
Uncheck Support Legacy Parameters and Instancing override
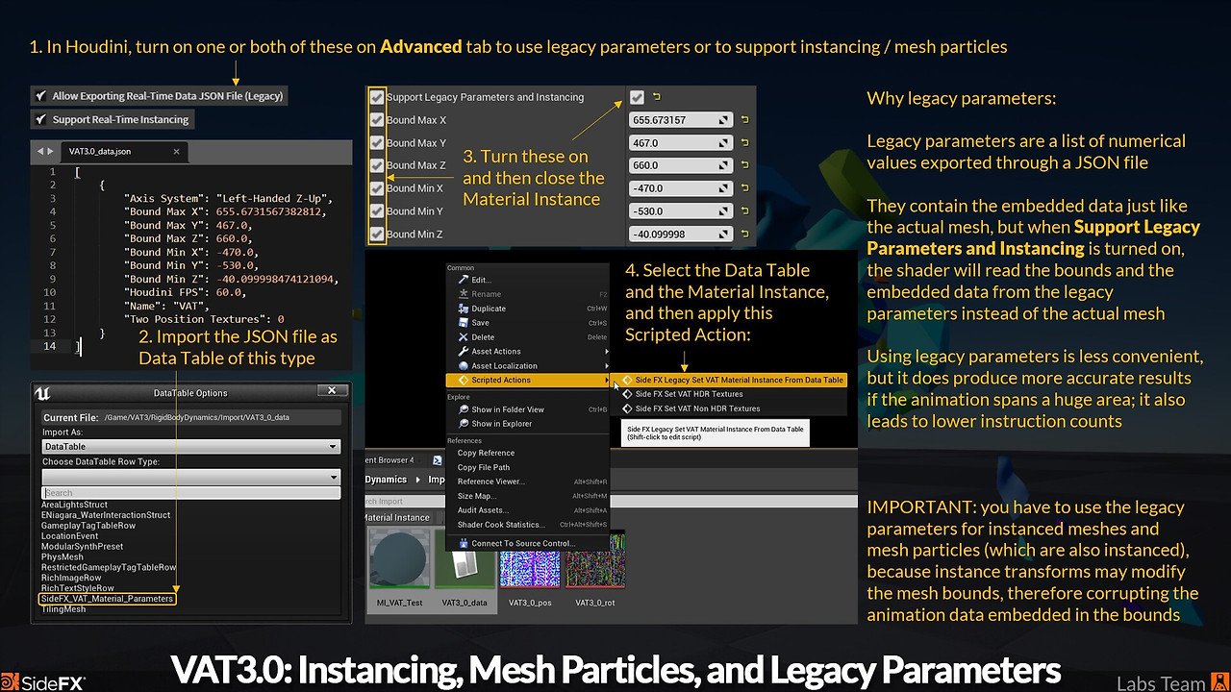click(x=377, y=97)
